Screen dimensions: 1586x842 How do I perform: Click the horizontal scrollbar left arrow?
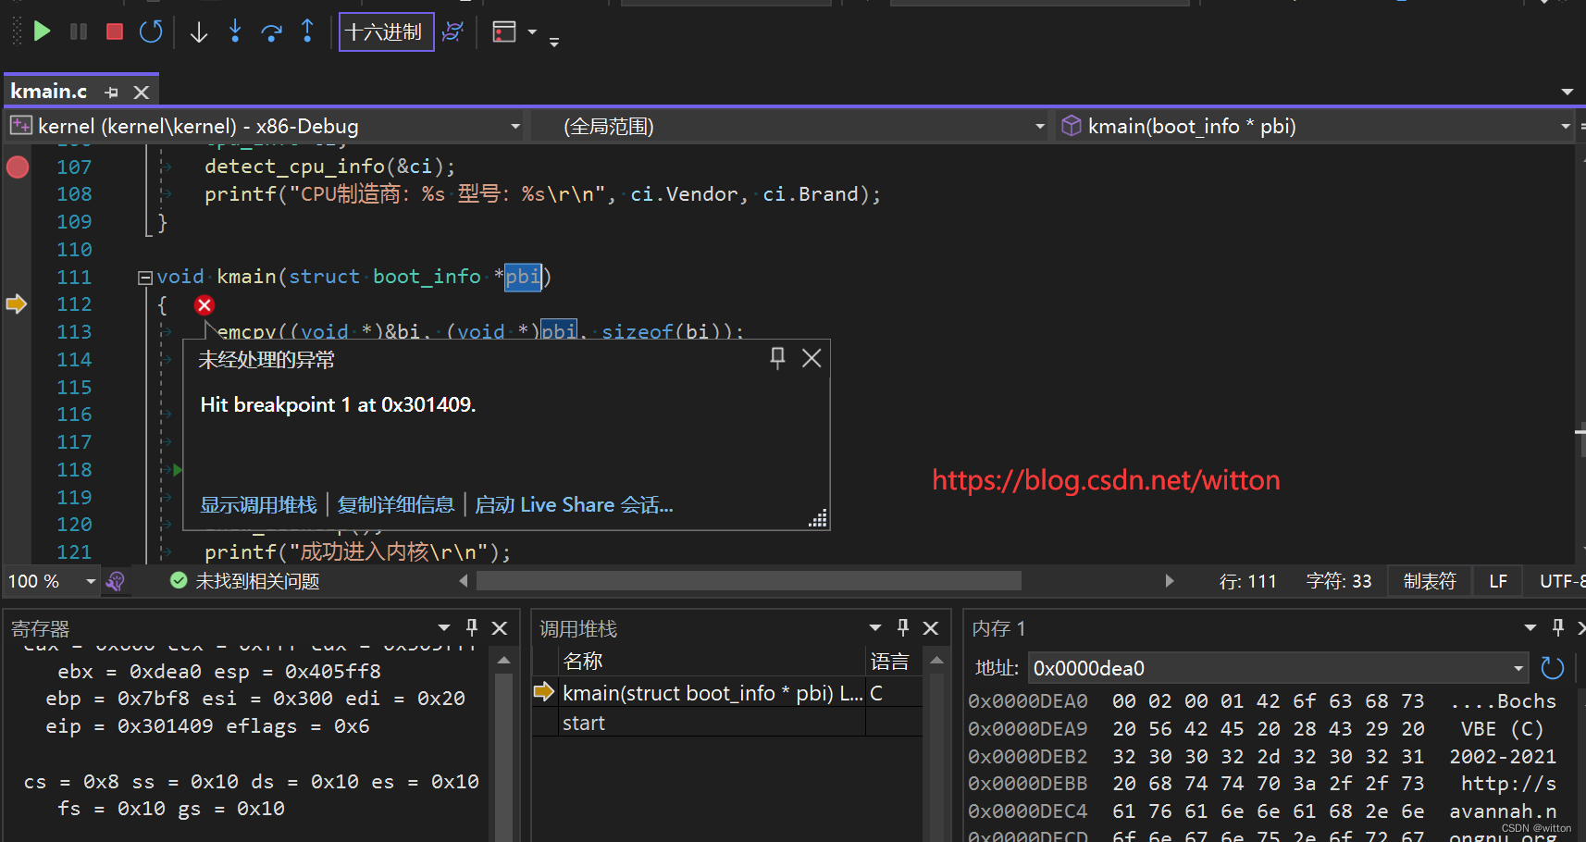point(464,581)
